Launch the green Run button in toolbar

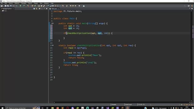point(20,6)
